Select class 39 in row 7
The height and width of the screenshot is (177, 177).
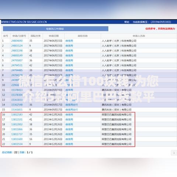(31, 70)
